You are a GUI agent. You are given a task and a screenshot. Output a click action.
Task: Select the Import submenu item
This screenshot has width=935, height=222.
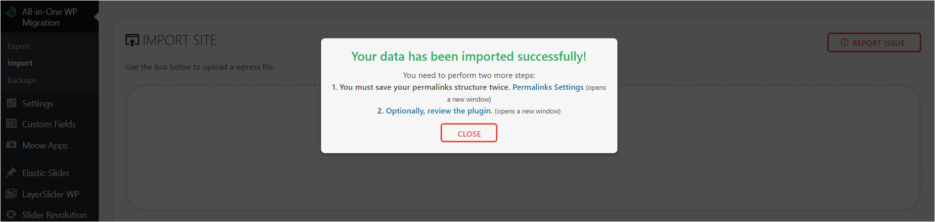[x=20, y=63]
